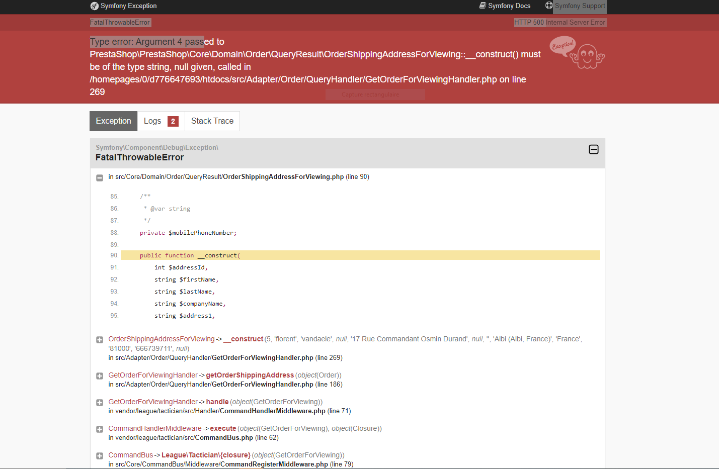The image size is (719, 469).
Task: Collapse the FatalThrowableError exception panel
Action: pos(594,149)
